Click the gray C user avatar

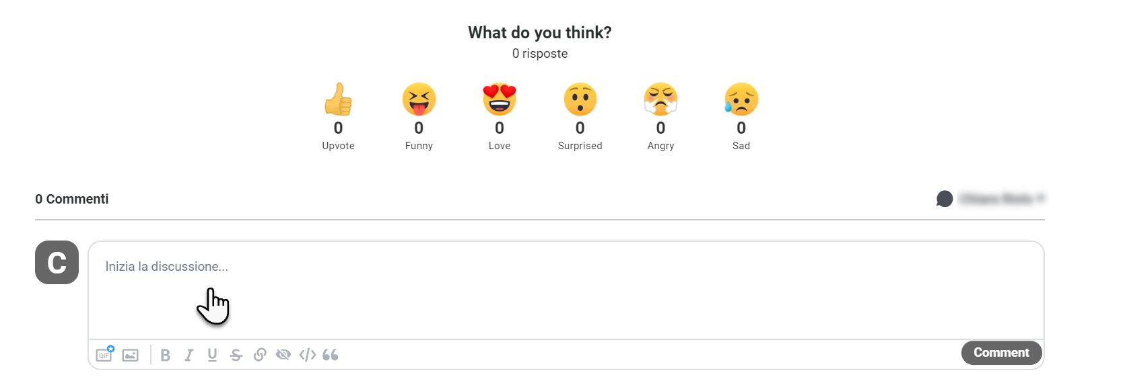(57, 262)
